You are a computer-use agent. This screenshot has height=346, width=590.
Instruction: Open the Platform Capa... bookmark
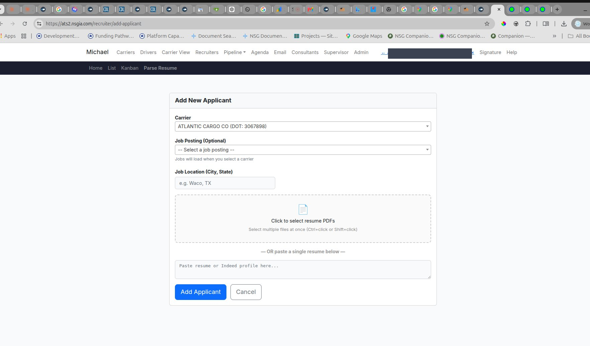point(162,36)
